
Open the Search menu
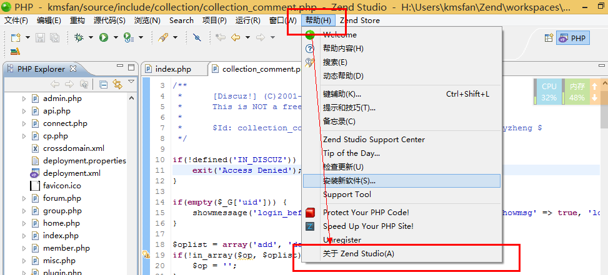point(181,21)
